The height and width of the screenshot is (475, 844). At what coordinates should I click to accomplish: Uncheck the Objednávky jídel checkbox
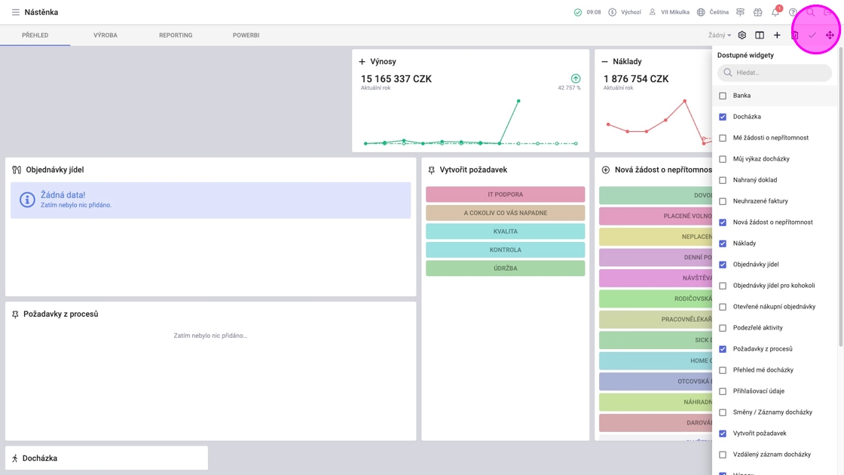click(723, 265)
